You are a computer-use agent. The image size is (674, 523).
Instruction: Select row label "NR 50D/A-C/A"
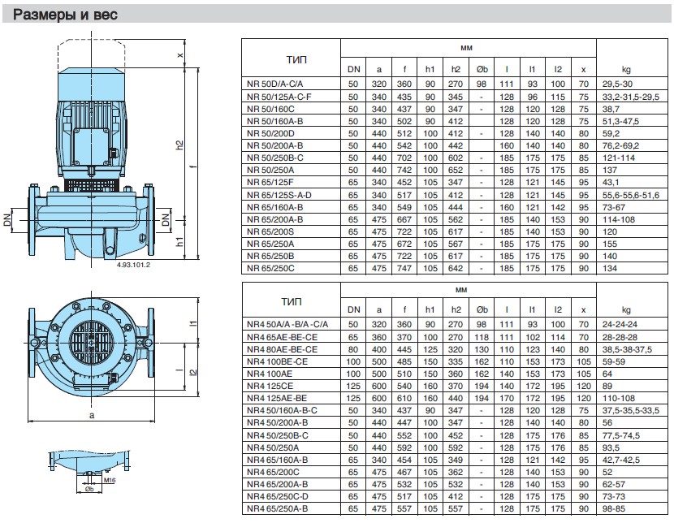[274, 84]
